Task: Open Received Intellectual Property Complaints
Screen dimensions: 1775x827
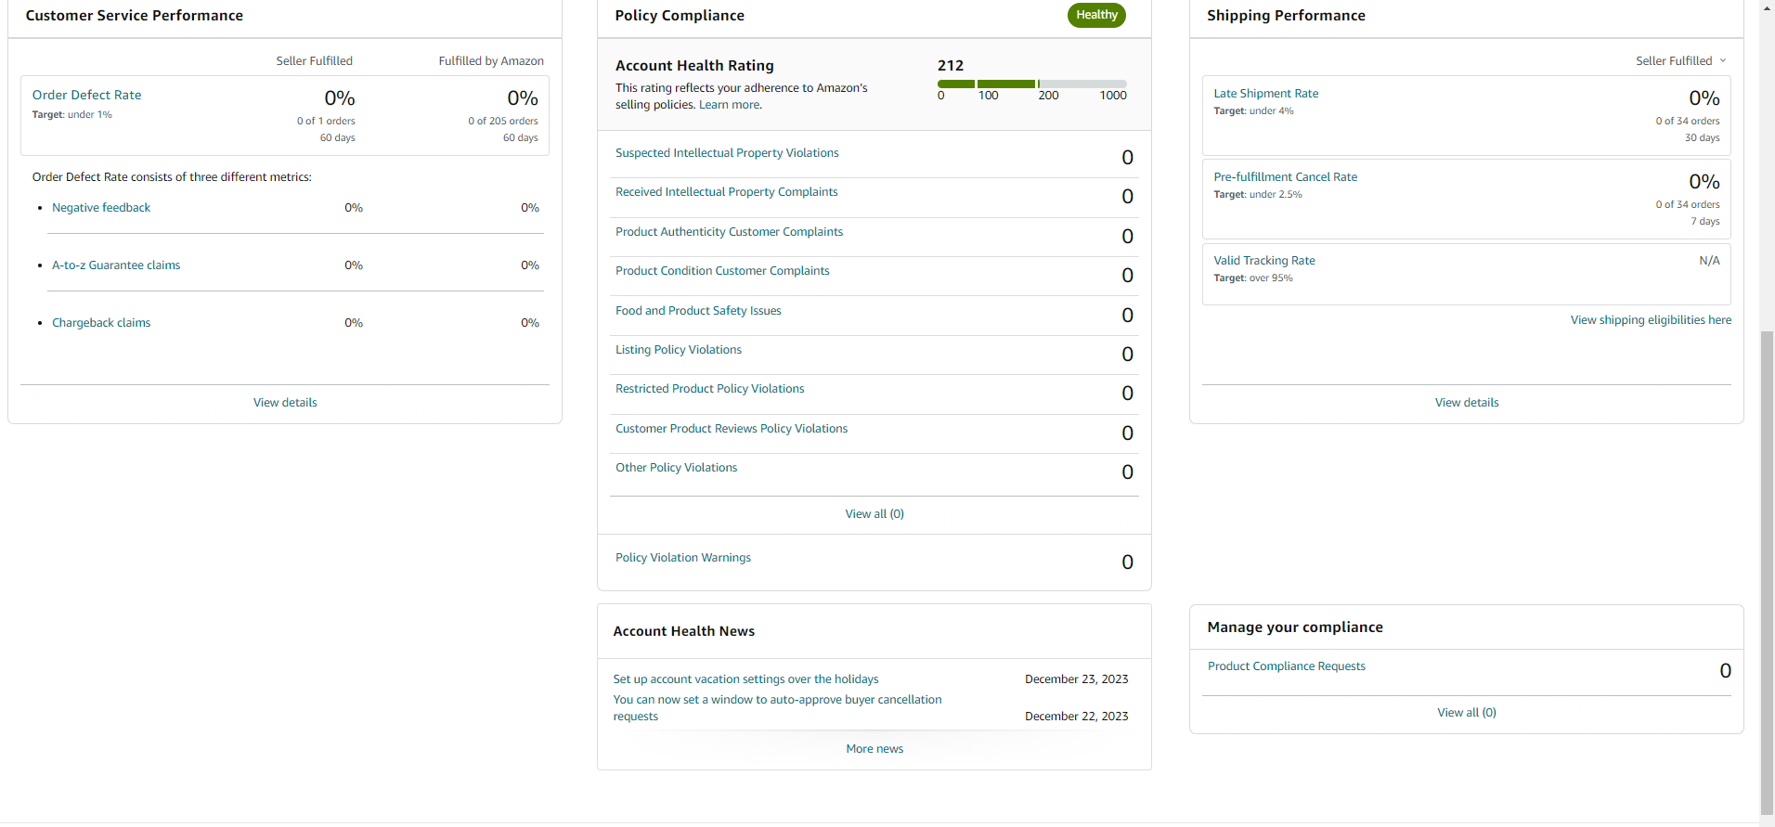Action: click(x=727, y=192)
